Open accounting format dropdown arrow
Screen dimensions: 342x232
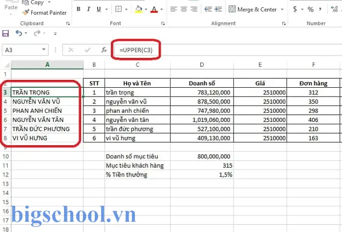pos(302,9)
